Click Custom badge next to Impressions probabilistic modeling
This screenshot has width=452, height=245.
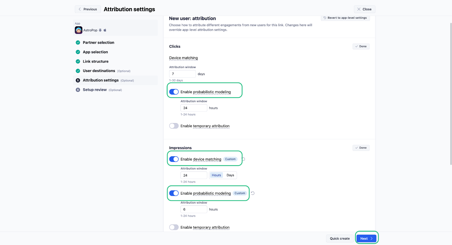pyautogui.click(x=240, y=193)
